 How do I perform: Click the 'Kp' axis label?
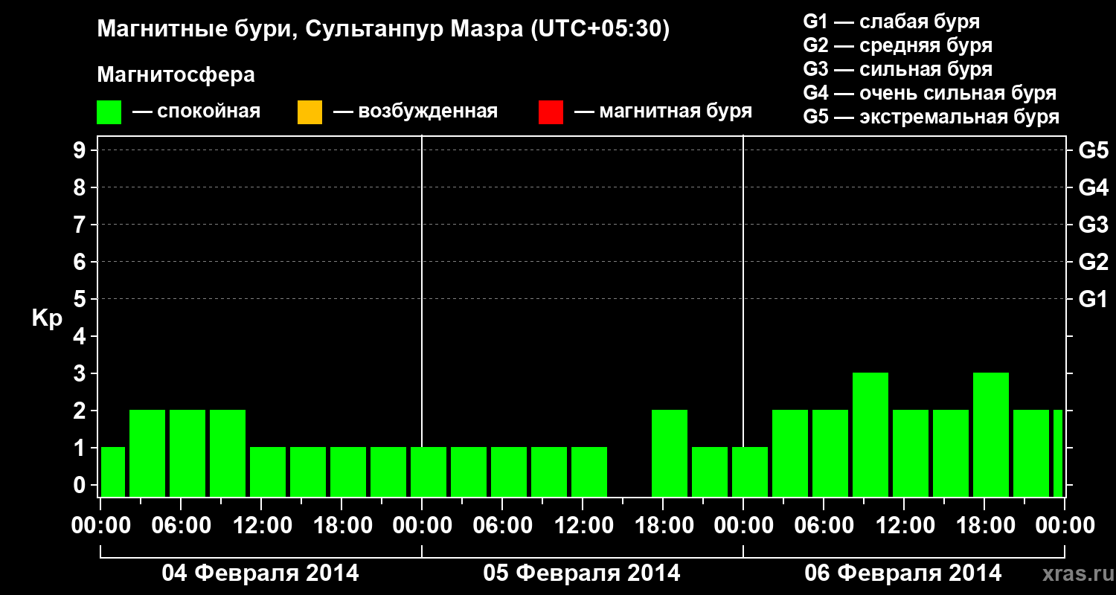(x=47, y=318)
